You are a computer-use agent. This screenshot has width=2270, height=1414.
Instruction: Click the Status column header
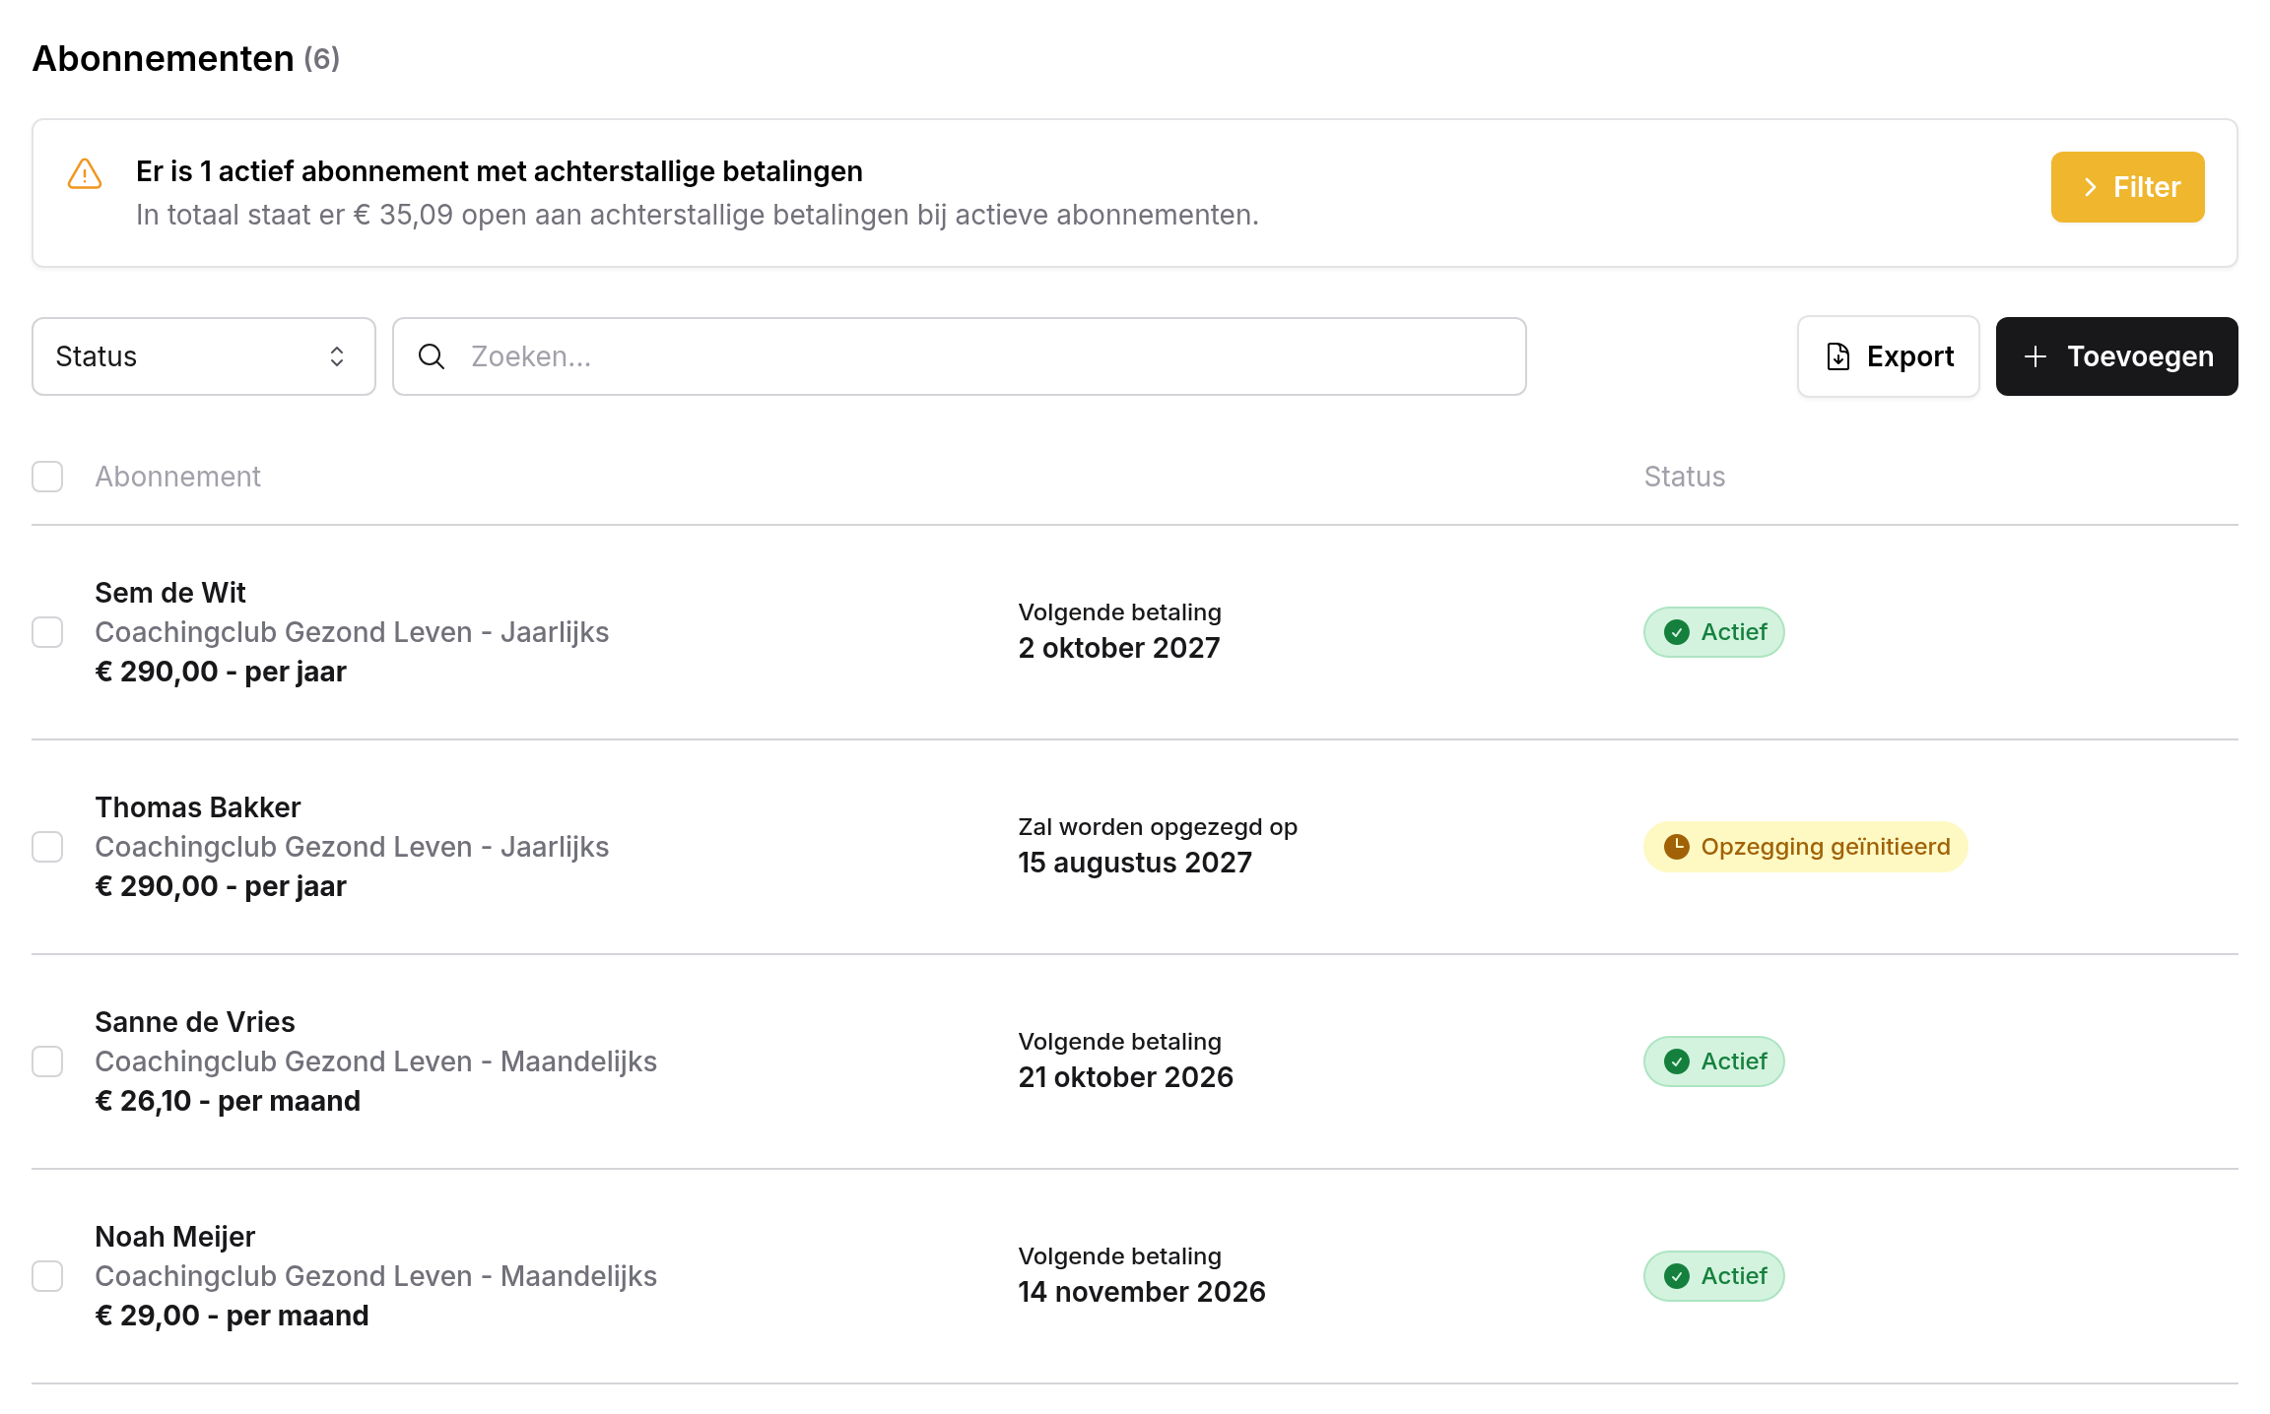(x=1685, y=477)
